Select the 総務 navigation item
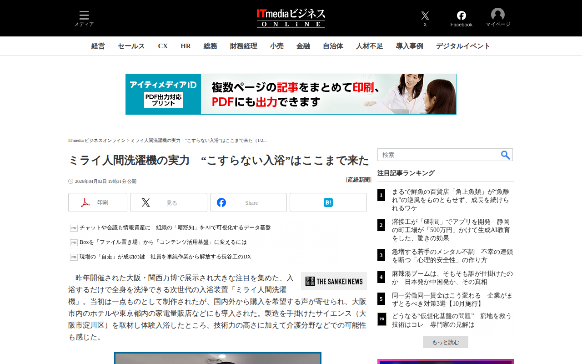The height and width of the screenshot is (364, 582). (x=211, y=46)
